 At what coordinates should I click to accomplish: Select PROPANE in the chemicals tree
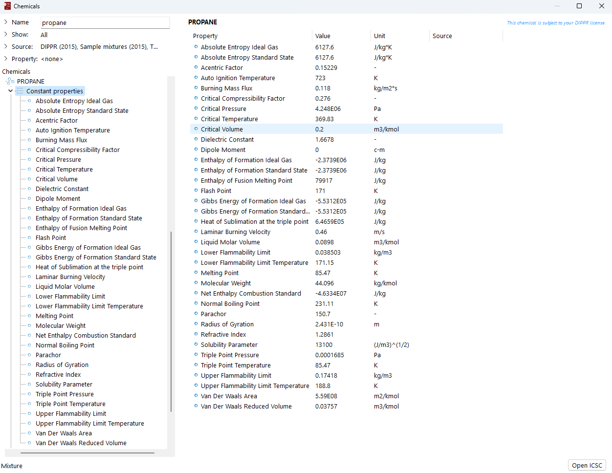click(31, 81)
